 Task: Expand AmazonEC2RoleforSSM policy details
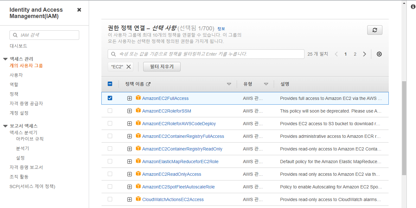click(x=130, y=111)
